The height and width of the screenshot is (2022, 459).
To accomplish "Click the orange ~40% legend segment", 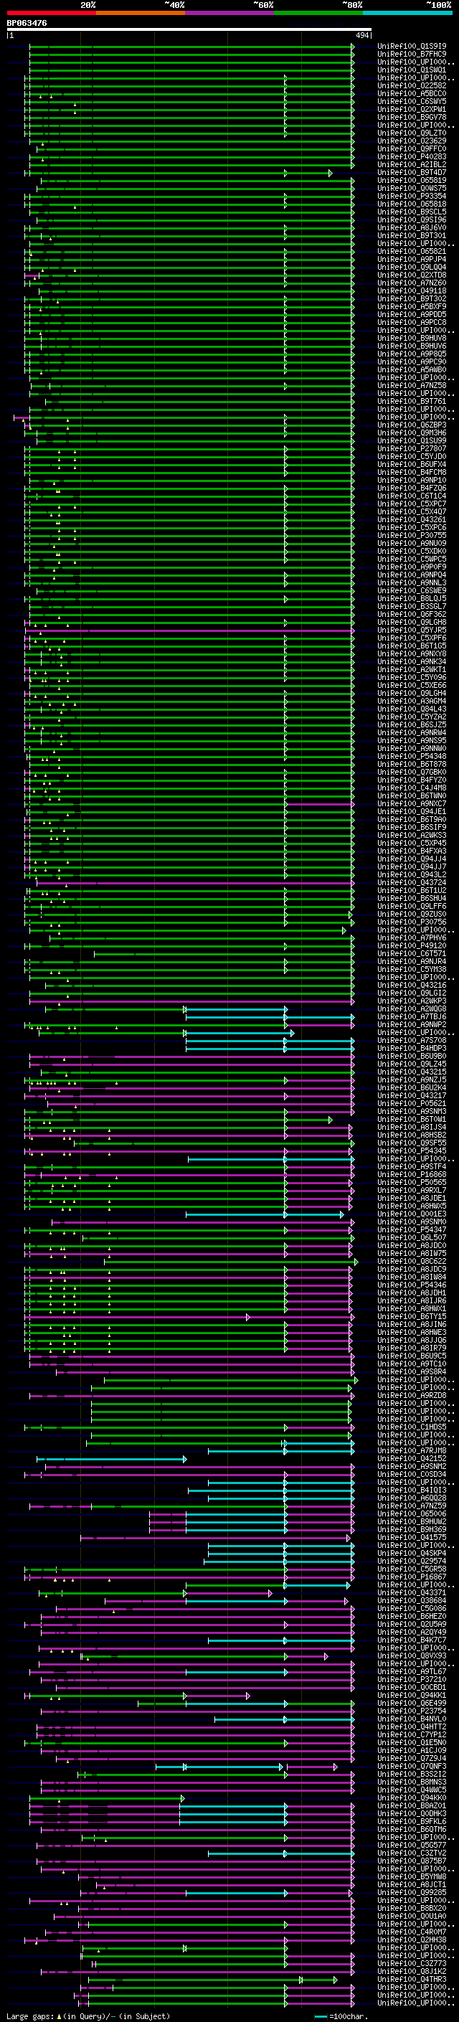I will pyautogui.click(x=141, y=13).
